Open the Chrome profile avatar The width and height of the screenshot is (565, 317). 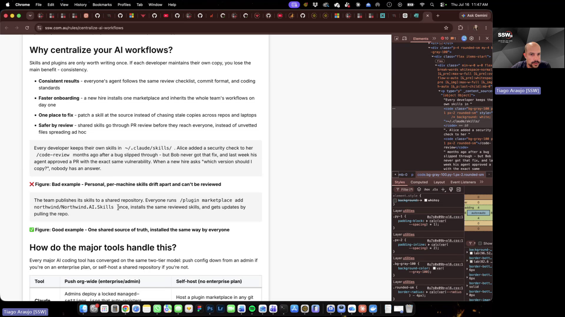pos(476,28)
